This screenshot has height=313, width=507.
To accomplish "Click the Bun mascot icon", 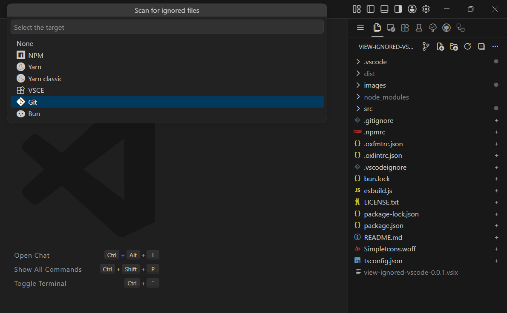I will pos(21,114).
